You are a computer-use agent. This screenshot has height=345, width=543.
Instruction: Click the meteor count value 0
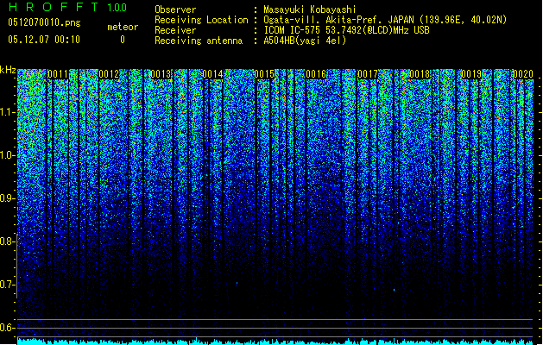123,40
